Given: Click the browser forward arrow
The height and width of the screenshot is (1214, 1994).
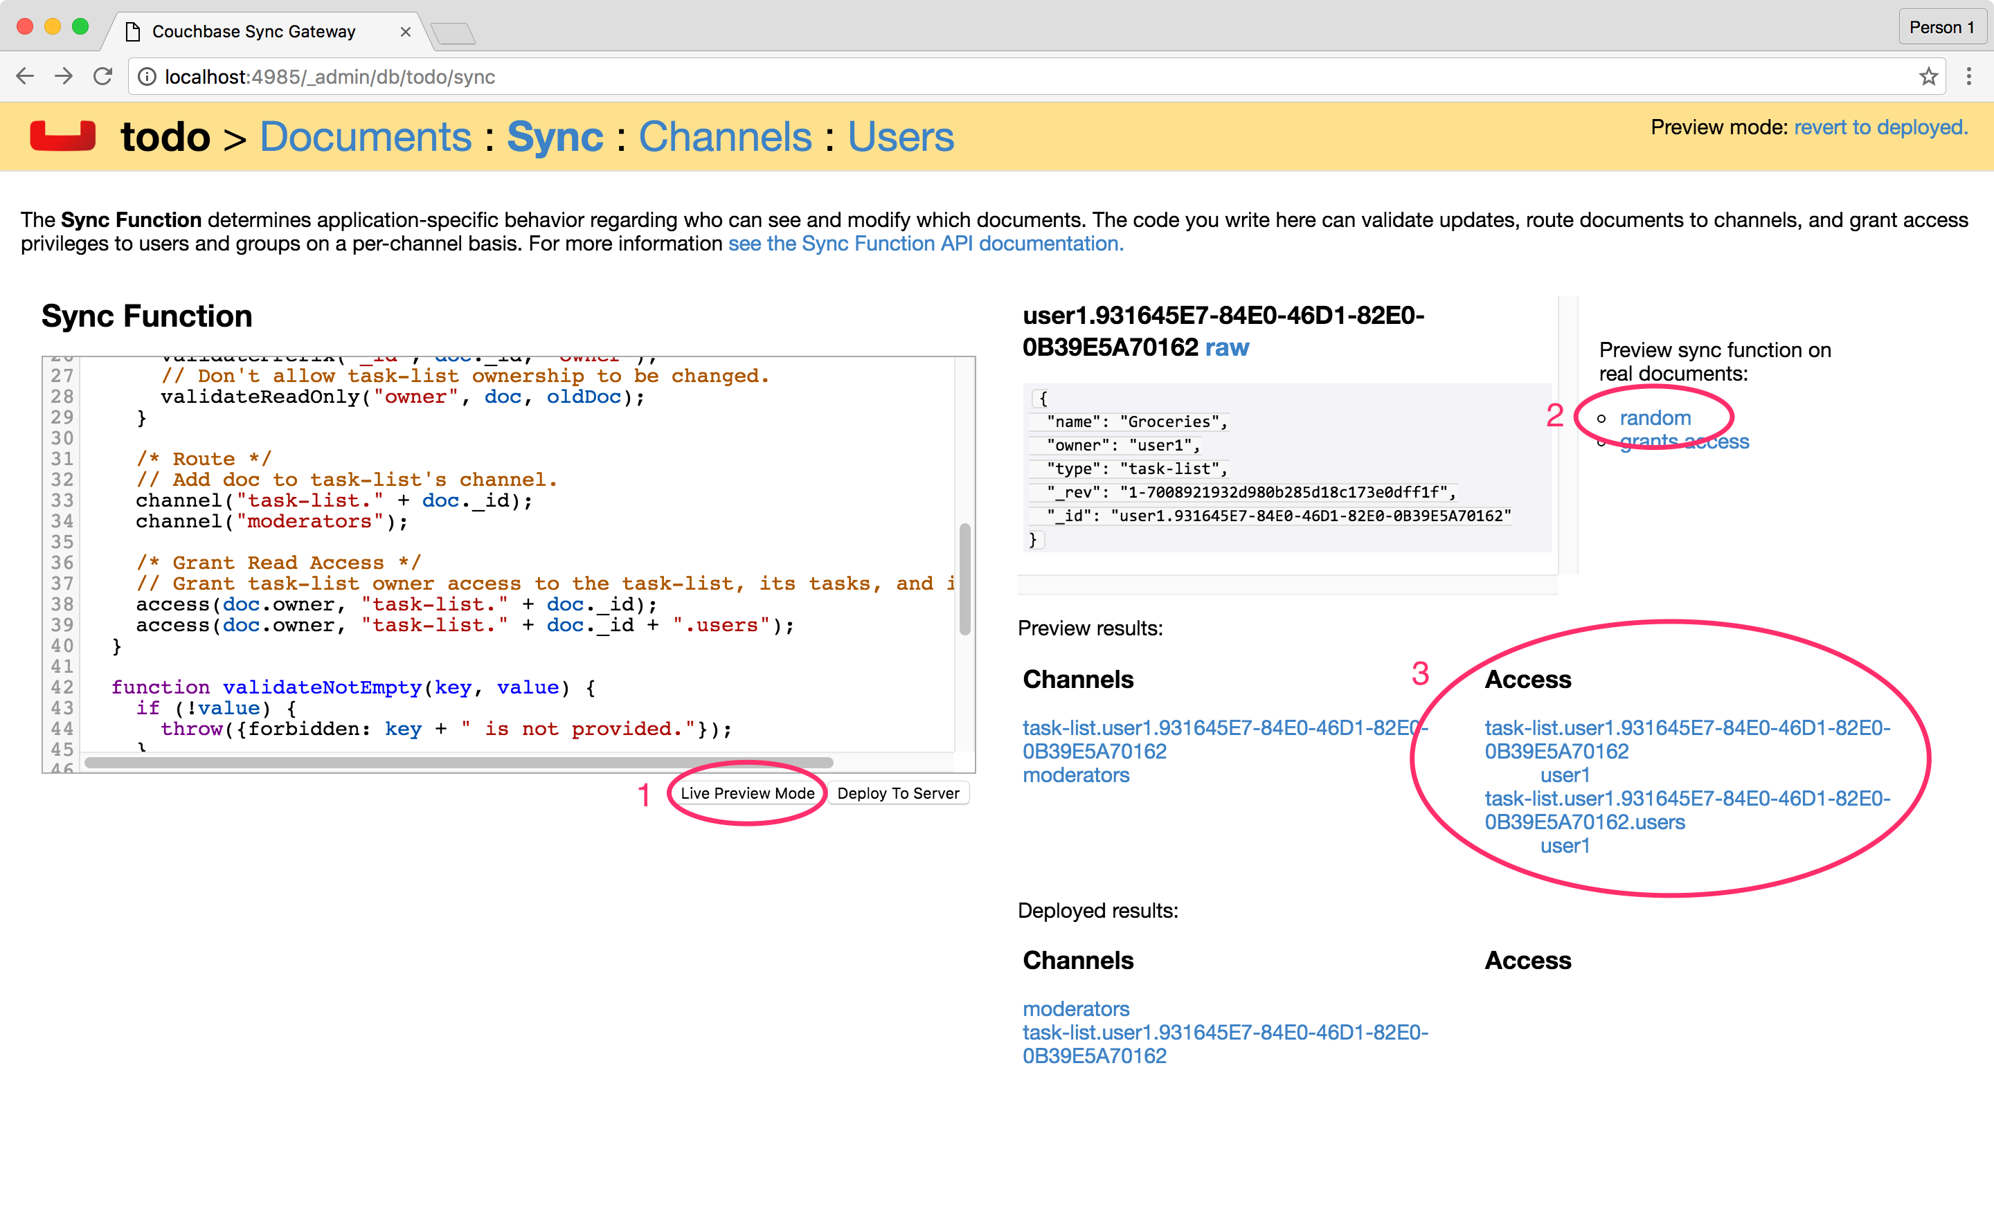Looking at the screenshot, I should coord(63,77).
